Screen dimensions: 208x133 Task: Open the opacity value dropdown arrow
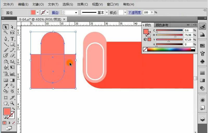pos(152,12)
